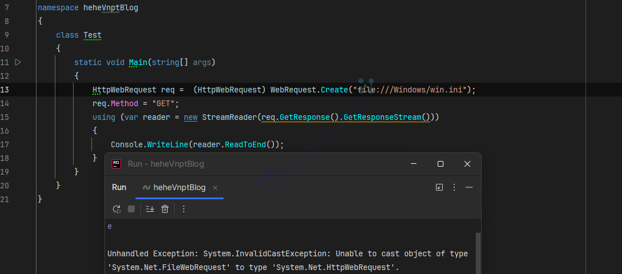Toggle scroll to end of output
The image size is (622, 274).
coord(150,209)
